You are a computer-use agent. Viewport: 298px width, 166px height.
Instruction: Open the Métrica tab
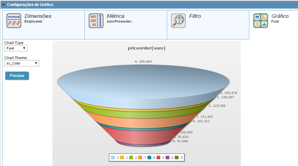(116, 16)
